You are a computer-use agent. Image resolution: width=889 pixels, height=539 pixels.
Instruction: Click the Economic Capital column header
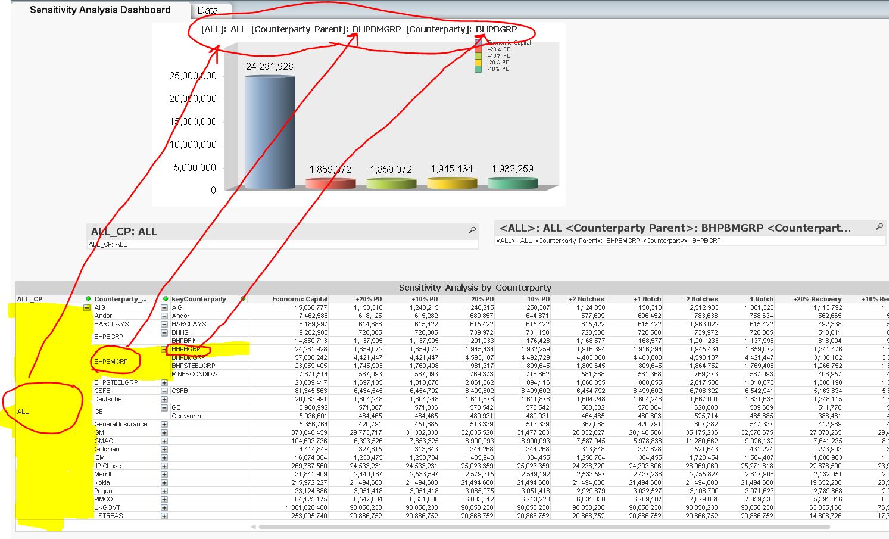point(300,299)
